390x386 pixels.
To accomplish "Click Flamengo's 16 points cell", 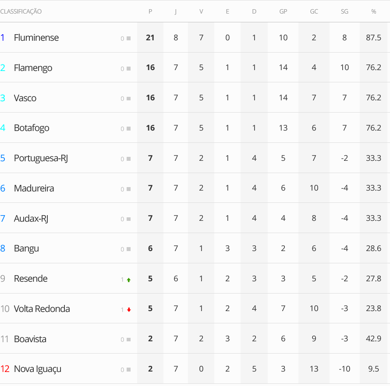I will click(150, 67).
